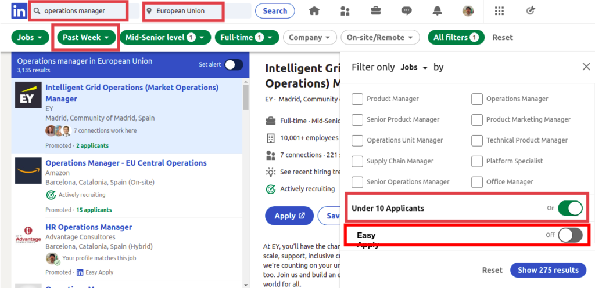The height and width of the screenshot is (288, 595).
Task: Enable the Easy Apply toggle
Action: (570, 235)
